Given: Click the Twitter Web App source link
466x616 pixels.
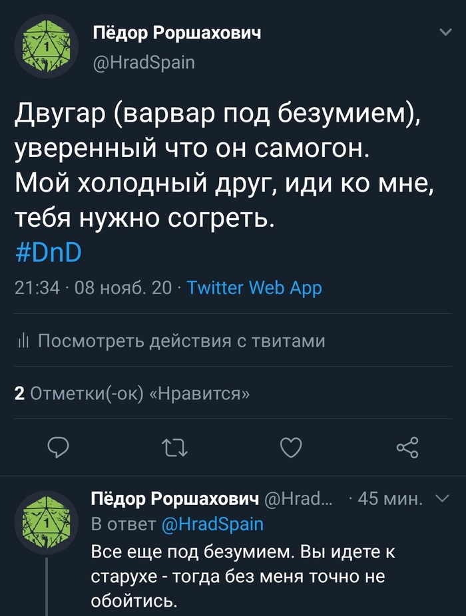Looking at the screenshot, I should coord(254,288).
